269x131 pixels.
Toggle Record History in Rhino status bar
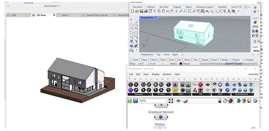pos(248,64)
